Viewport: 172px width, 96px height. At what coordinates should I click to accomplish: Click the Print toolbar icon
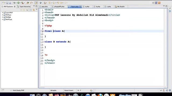click(x=10, y=3)
